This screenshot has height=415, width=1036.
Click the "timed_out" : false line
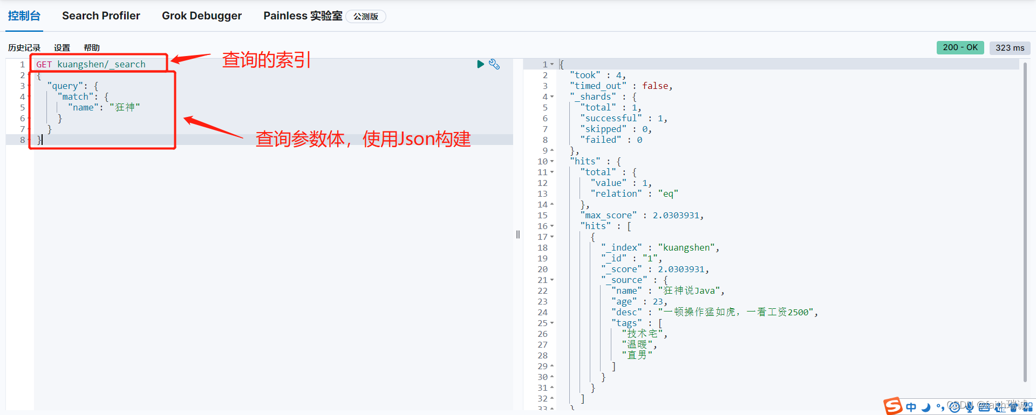pos(621,86)
